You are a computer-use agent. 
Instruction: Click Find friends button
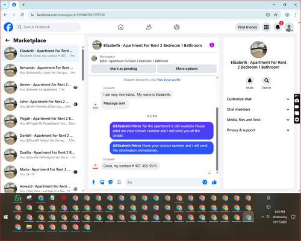[x=247, y=27]
